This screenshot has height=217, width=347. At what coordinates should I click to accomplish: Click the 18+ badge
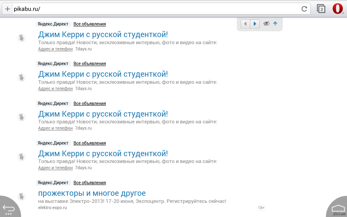[261, 208]
